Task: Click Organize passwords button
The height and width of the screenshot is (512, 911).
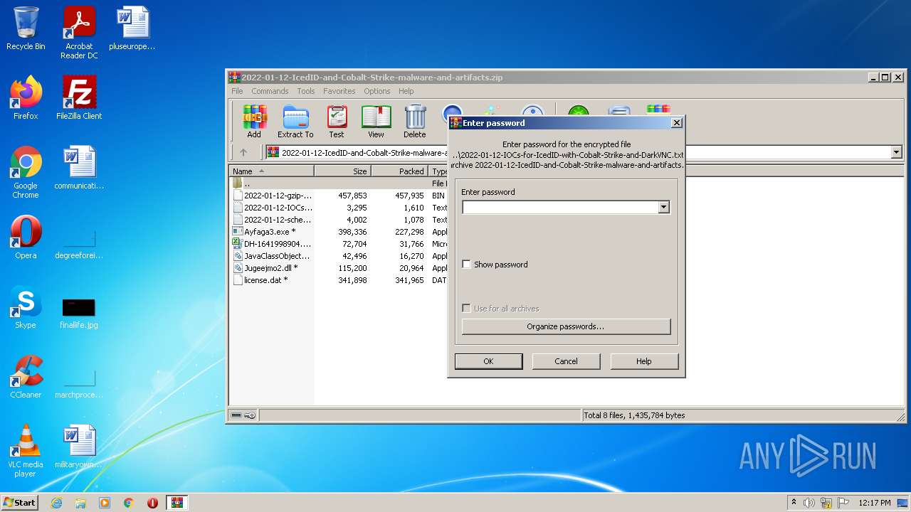Action: coord(566,326)
